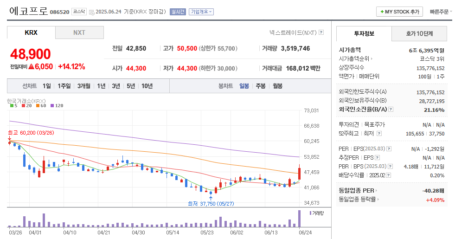Viewport: 455px width, 239px height.
Task: Open help icon beside 외국인소진율(B/A)
Action: [x=391, y=110]
